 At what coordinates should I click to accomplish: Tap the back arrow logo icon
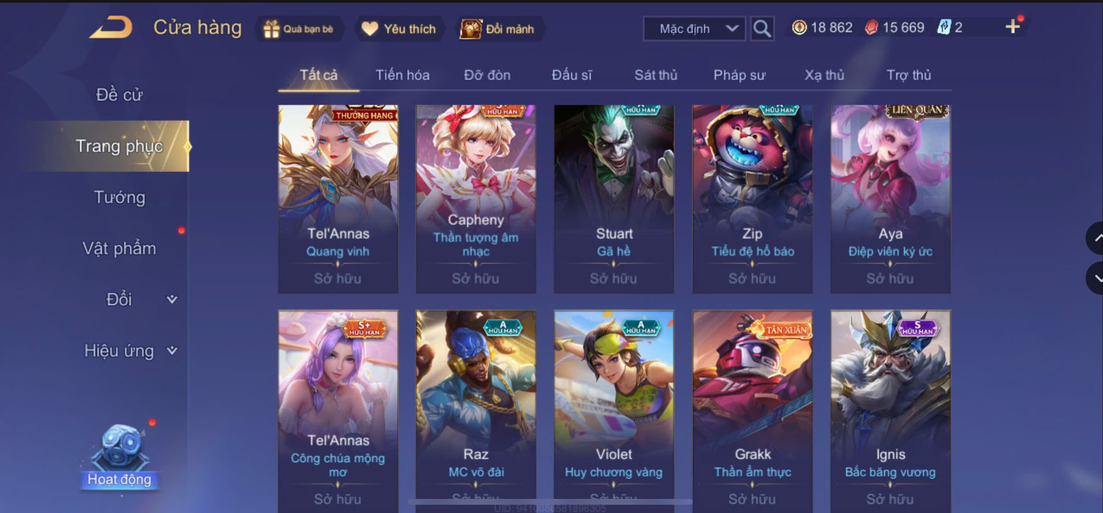point(111,28)
